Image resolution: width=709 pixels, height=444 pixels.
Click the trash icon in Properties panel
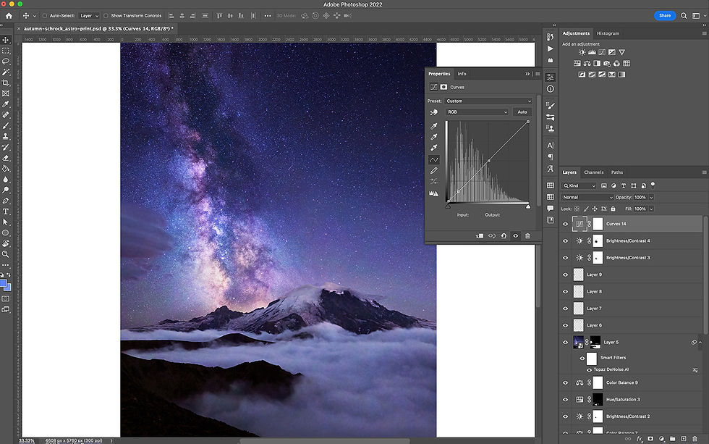pyautogui.click(x=527, y=235)
